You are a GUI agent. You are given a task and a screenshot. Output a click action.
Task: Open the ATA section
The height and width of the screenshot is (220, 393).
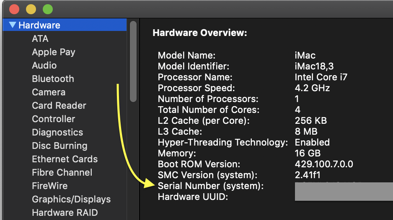40,38
